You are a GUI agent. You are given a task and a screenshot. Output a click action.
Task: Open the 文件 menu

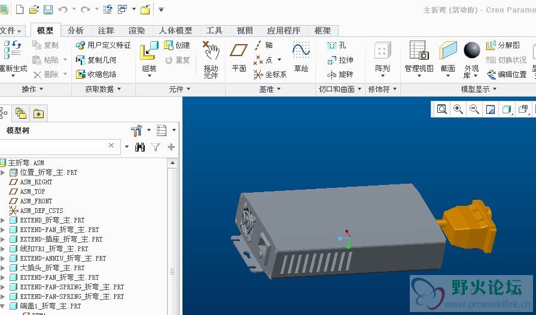coord(11,31)
